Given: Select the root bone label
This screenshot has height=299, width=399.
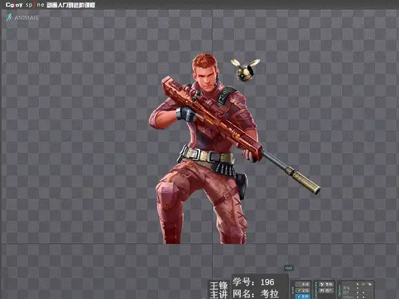Looking at the screenshot, I should (289, 268).
